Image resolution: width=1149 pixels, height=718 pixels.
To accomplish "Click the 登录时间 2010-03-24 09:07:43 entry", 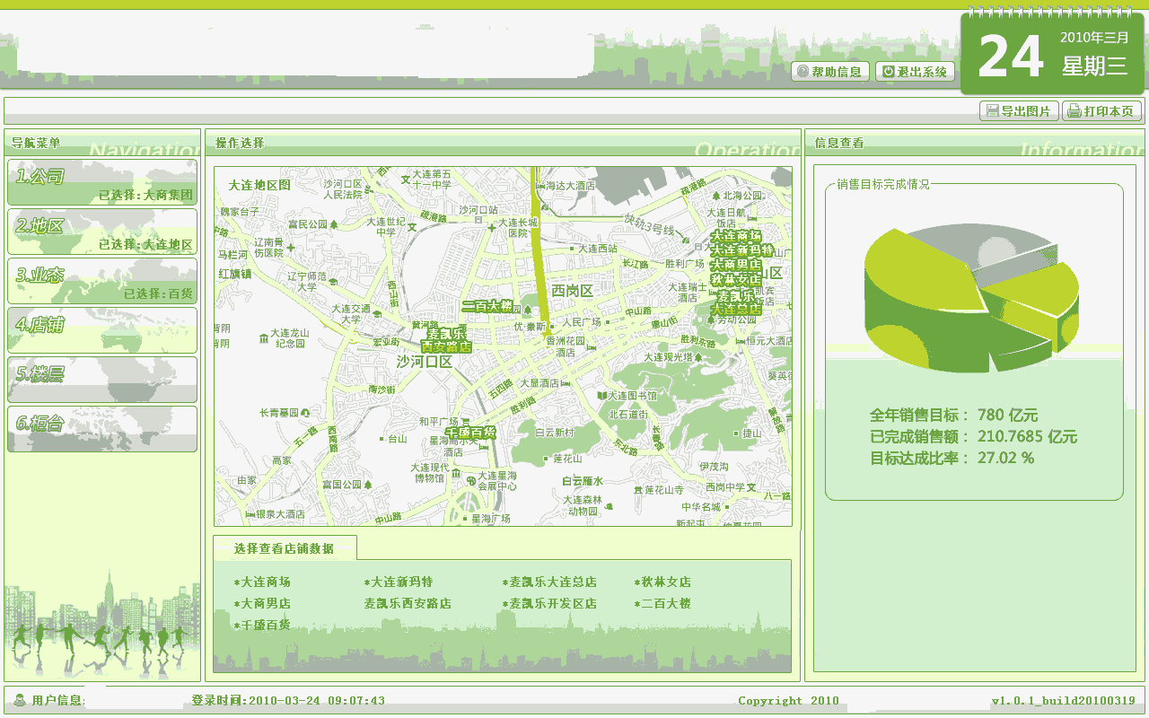I will (288, 701).
